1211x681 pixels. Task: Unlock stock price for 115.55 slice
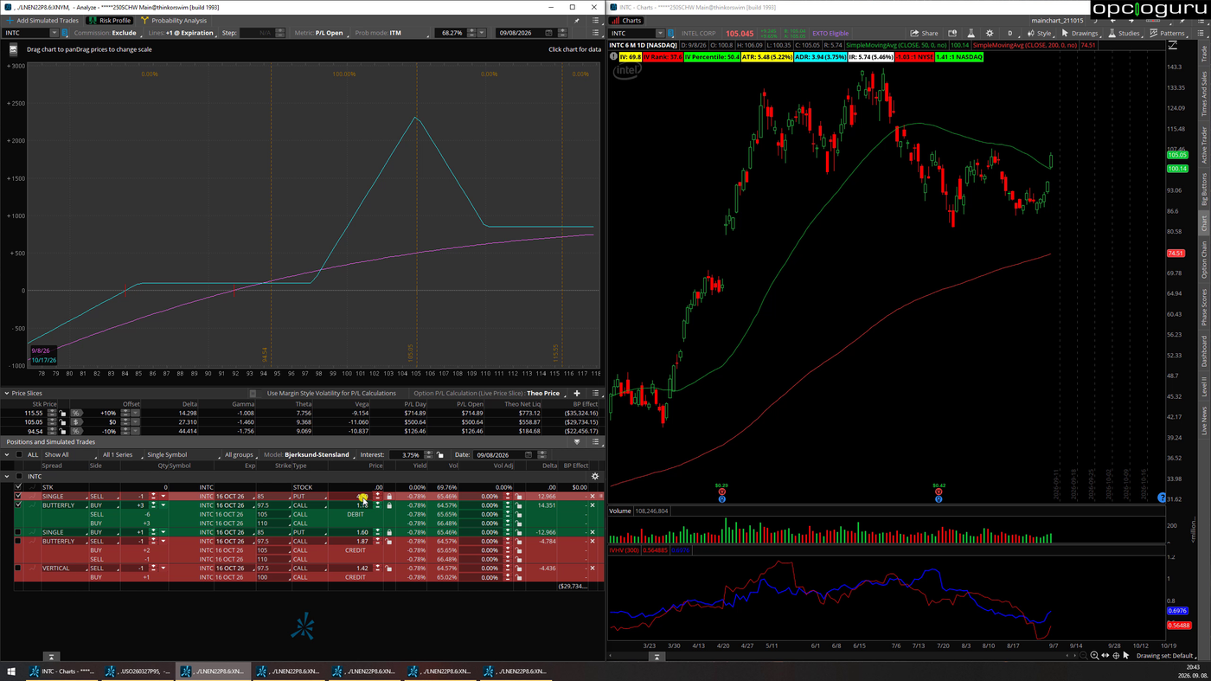coord(63,413)
